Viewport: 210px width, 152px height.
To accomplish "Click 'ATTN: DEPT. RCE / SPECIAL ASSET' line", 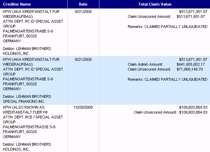I will 33,117.
